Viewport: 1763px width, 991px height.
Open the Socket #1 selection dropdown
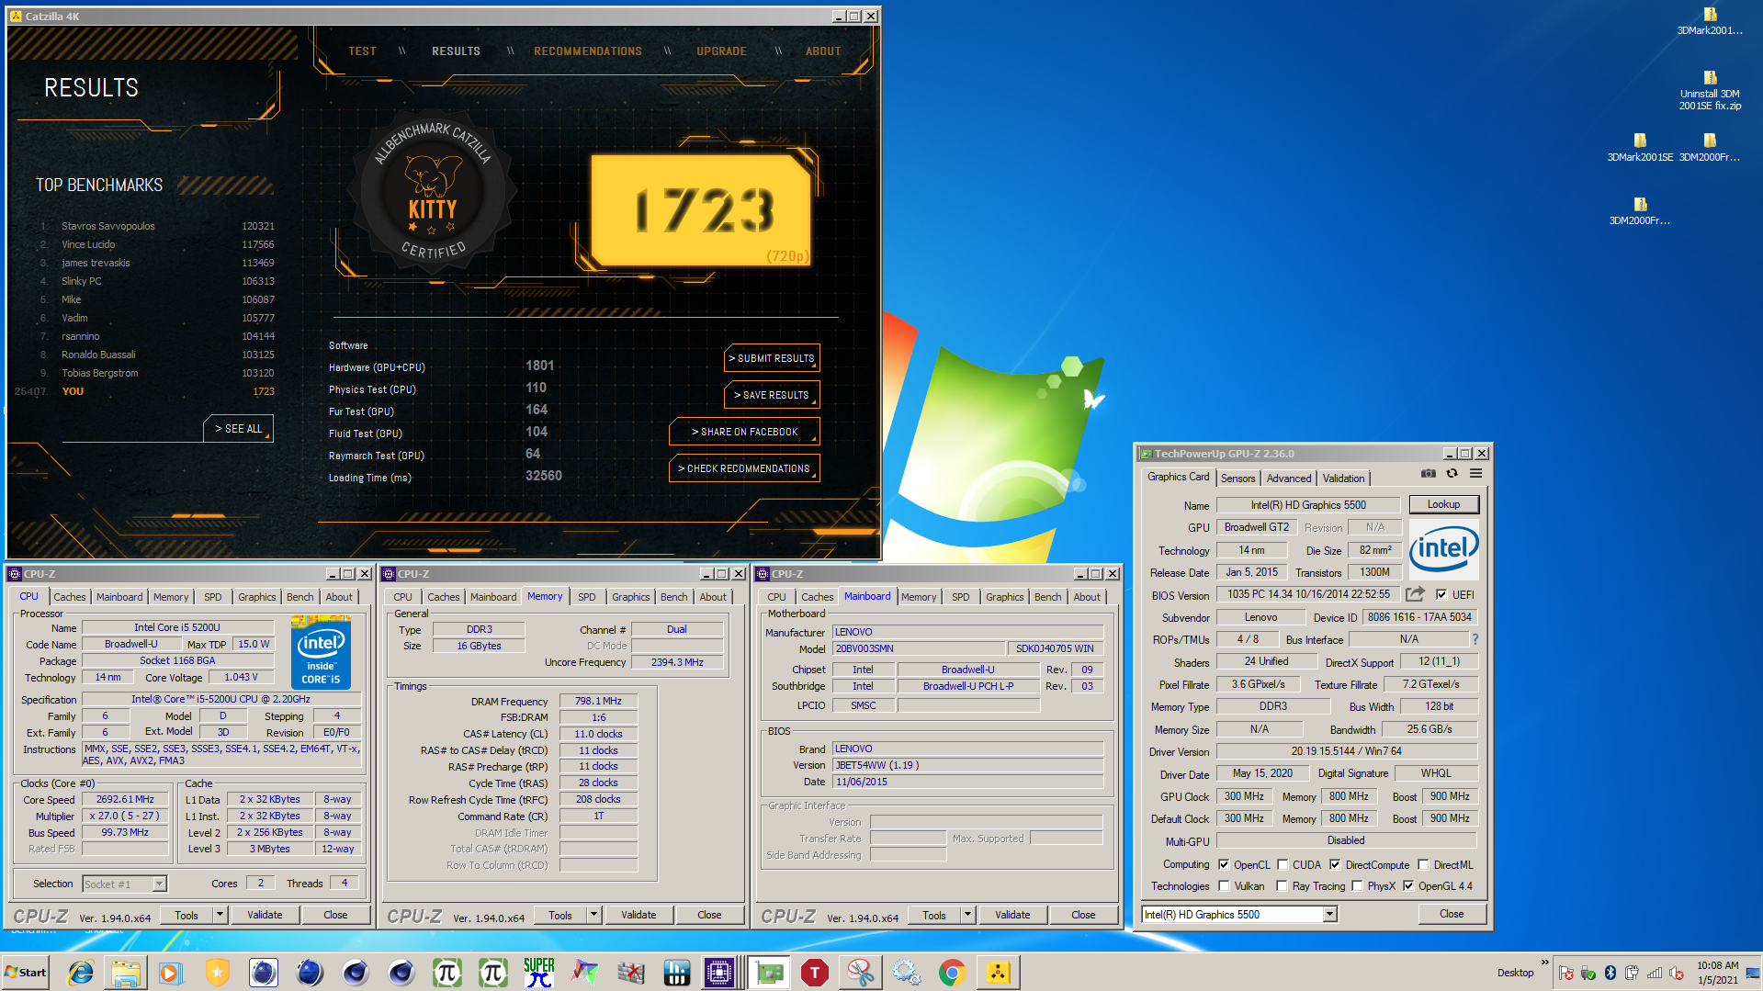coord(159,884)
